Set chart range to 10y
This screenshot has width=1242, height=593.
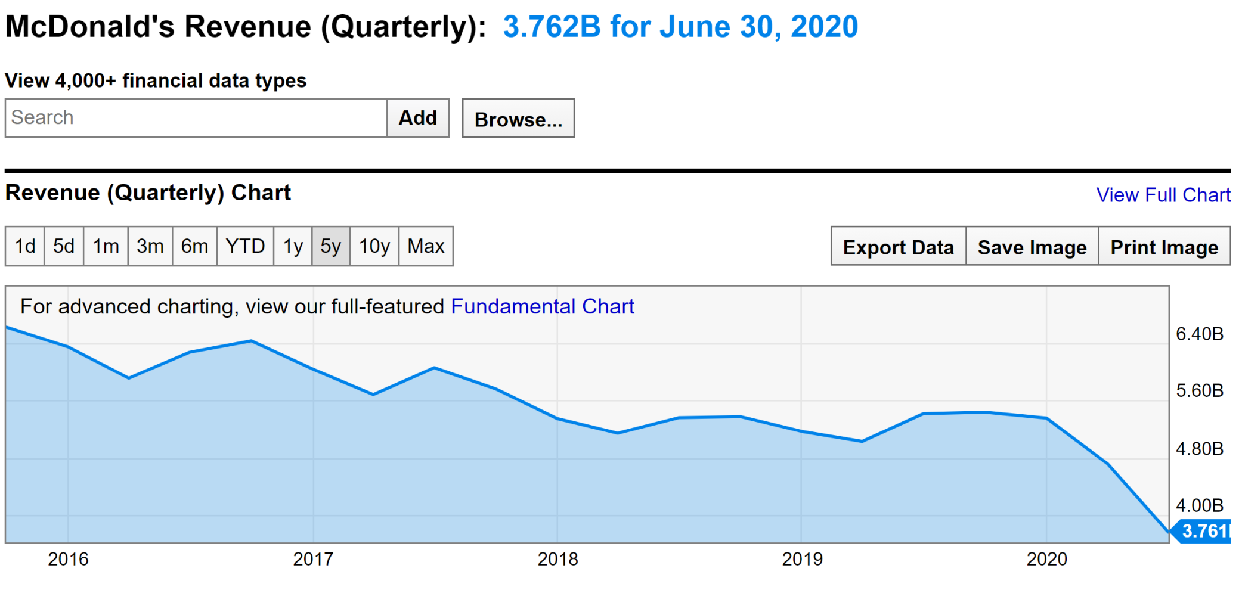[374, 246]
